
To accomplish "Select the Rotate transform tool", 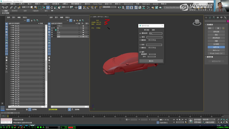I will [52, 7].
